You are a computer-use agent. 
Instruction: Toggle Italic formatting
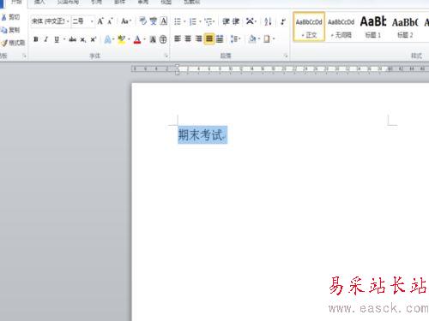pos(45,39)
